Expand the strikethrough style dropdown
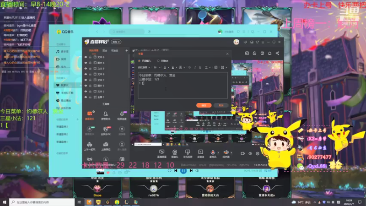 click(x=210, y=67)
